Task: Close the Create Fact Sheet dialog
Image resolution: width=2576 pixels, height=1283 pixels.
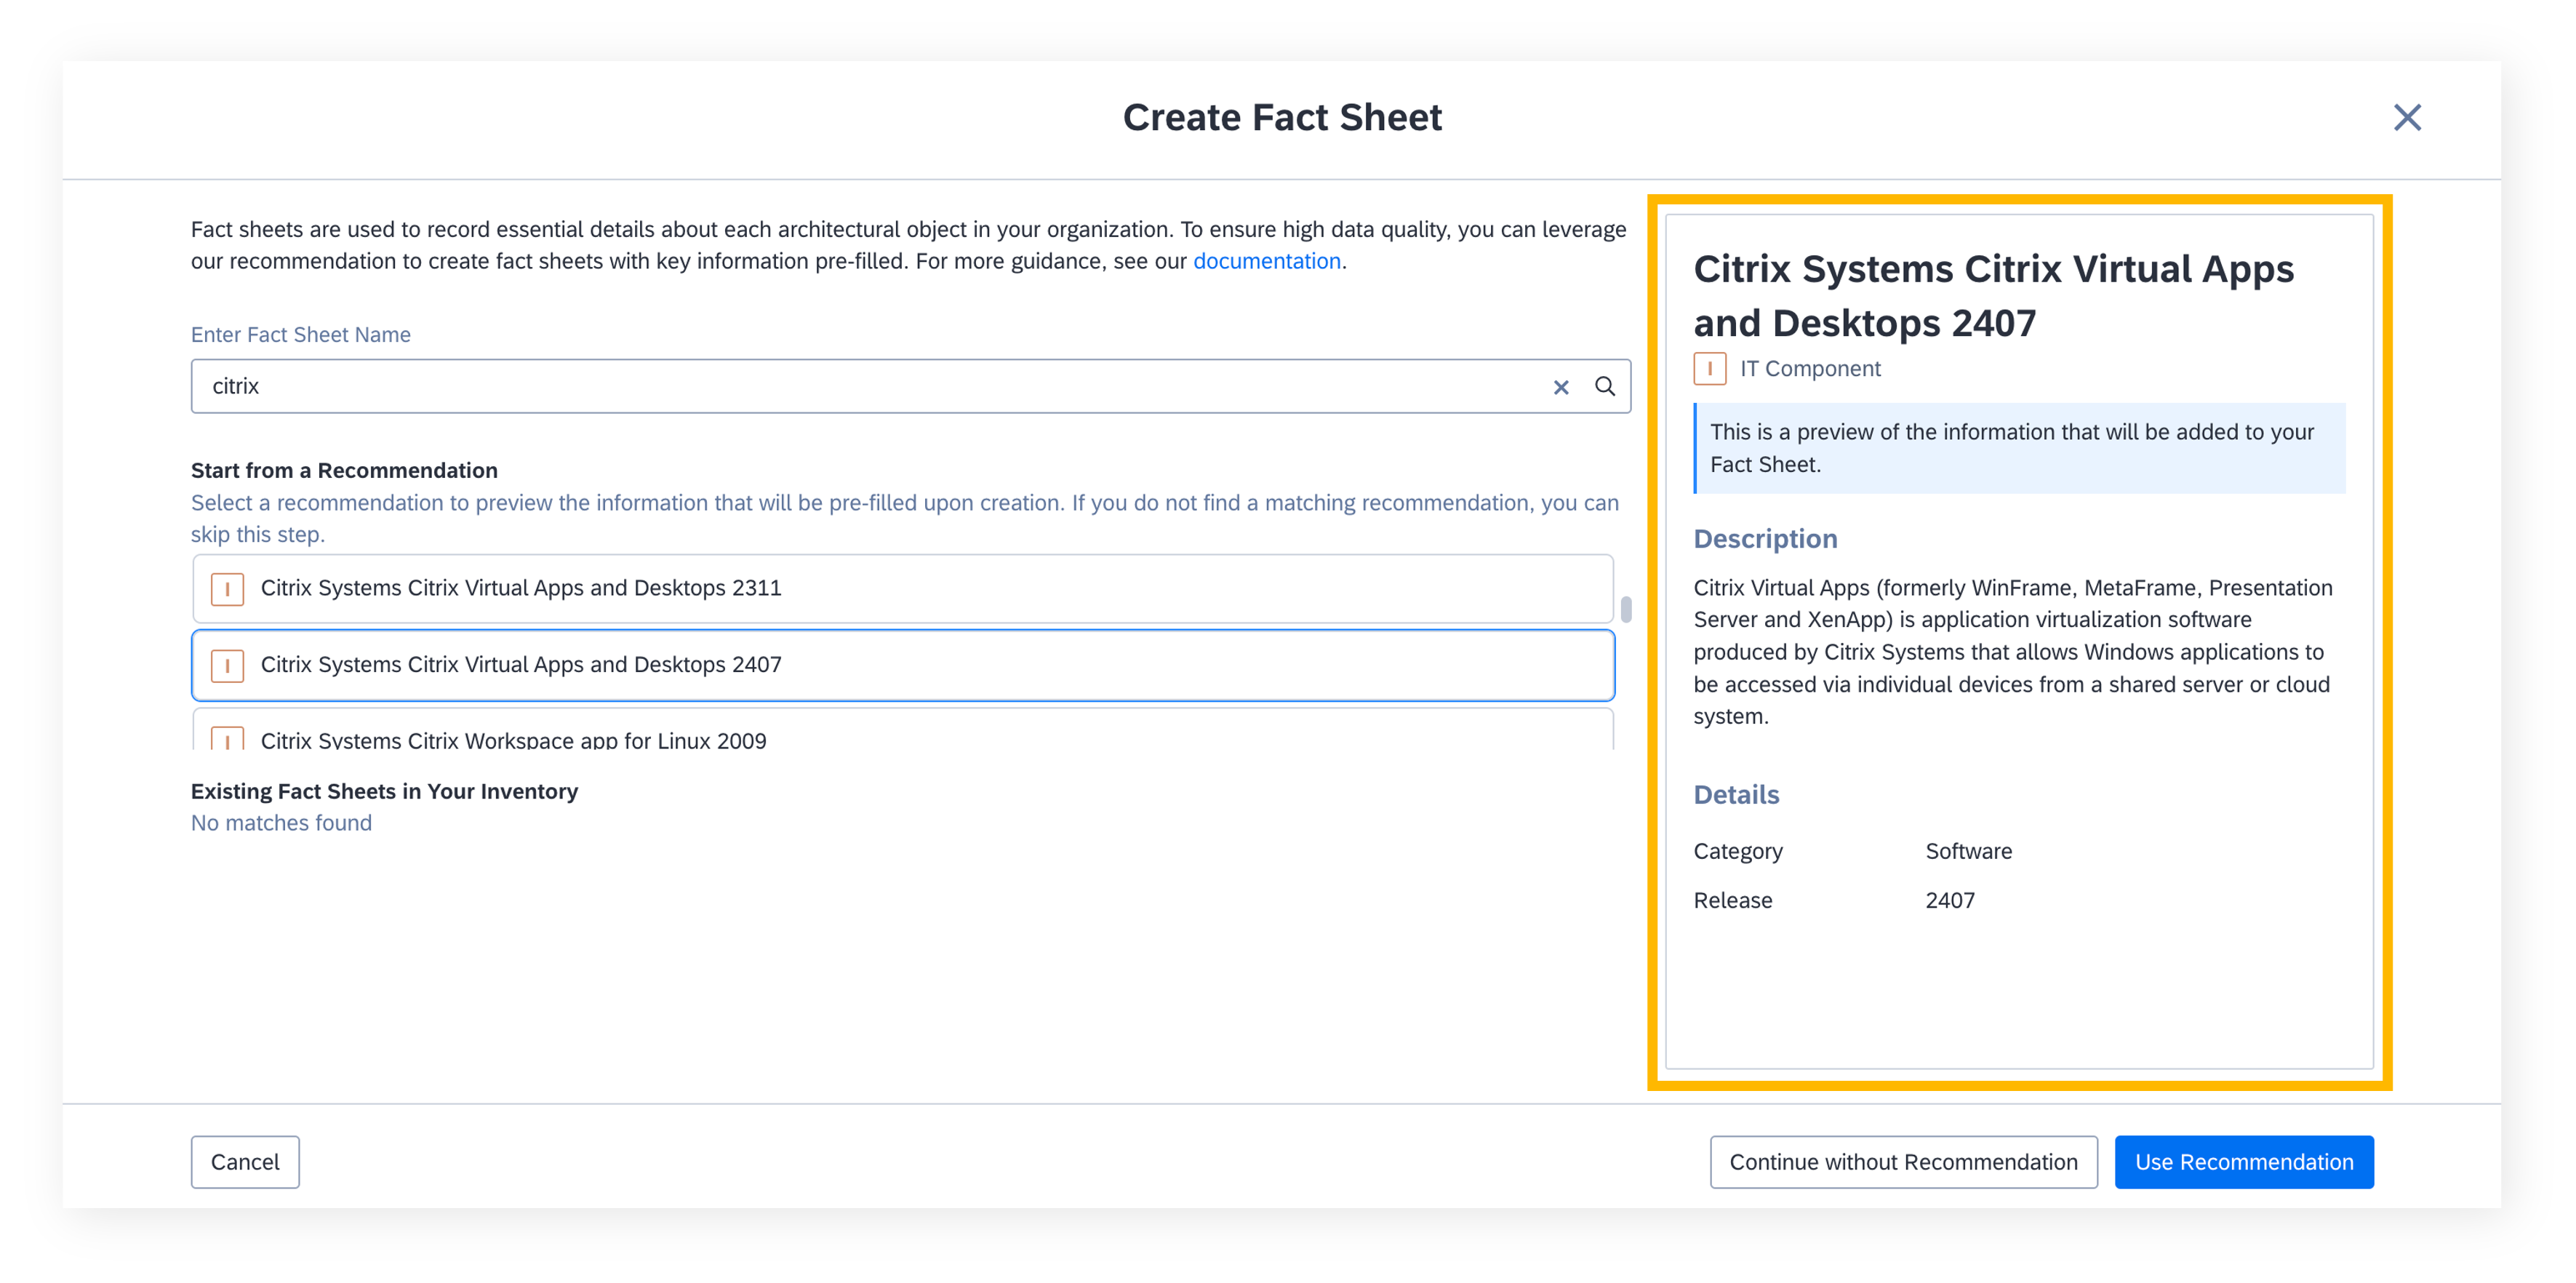Action: pos(2406,117)
